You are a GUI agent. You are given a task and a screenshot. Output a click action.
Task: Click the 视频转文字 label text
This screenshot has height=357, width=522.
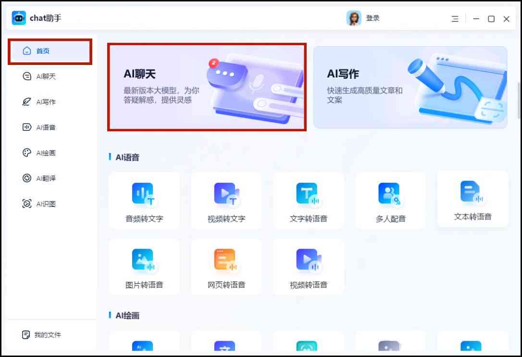click(226, 218)
